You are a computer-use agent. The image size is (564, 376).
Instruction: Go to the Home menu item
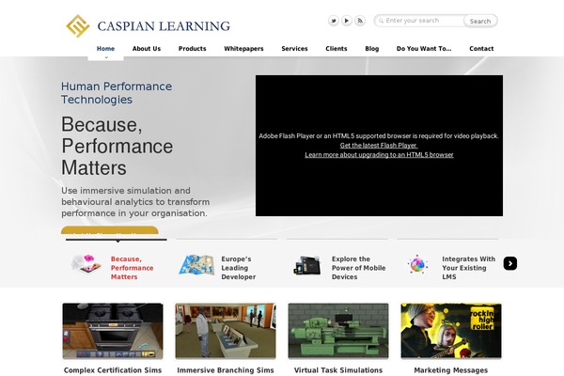pyautogui.click(x=105, y=49)
